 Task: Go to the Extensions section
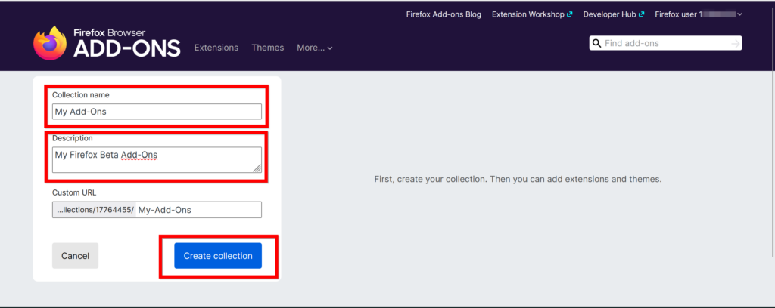216,48
